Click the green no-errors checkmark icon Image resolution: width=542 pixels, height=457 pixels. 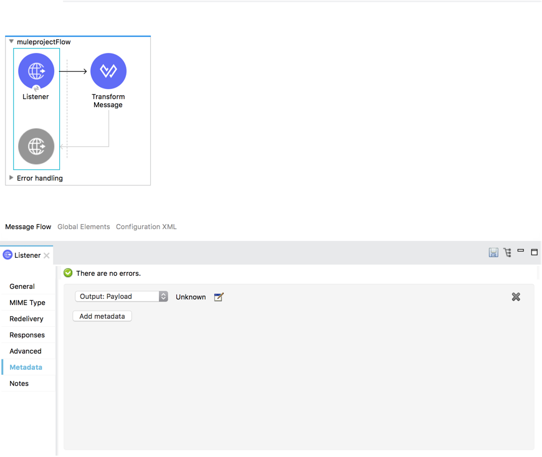coord(67,273)
